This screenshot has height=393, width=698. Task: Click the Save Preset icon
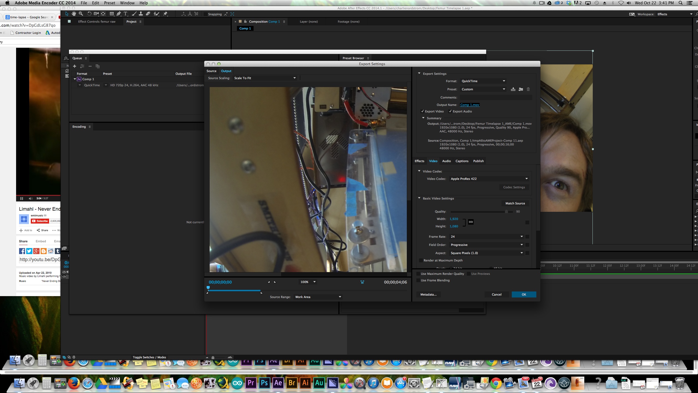[513, 89]
